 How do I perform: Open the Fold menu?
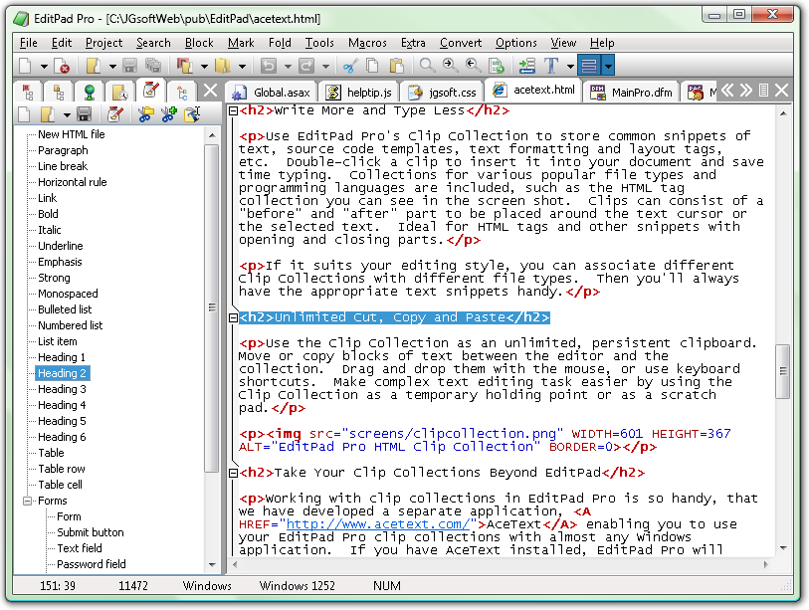click(280, 43)
